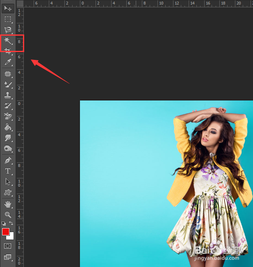Select the History Brush tool
This screenshot has height=267, width=253.
point(8,106)
